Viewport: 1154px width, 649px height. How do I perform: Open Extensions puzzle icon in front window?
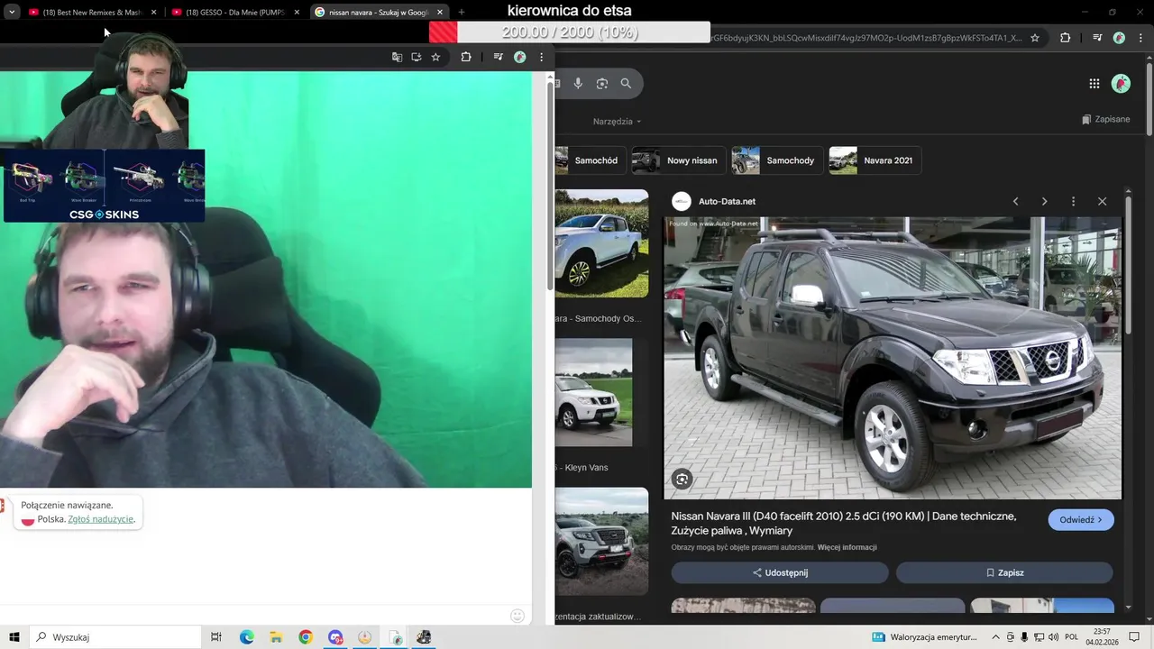point(466,57)
